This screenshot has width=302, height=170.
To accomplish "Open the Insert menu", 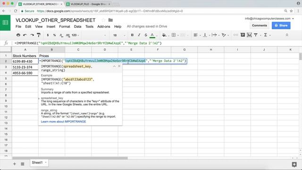I will pyautogui.click(x=51, y=26).
